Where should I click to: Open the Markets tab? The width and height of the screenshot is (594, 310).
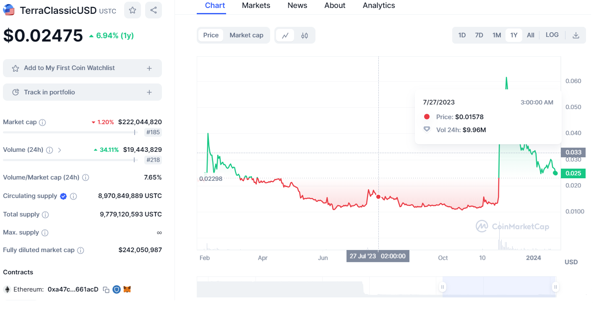point(256,5)
